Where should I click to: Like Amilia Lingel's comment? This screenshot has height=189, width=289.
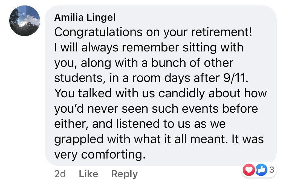[88, 174]
